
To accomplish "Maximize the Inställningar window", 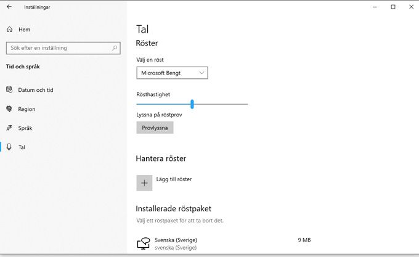I will [393, 7].
